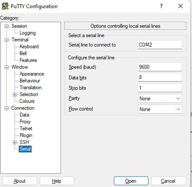Select the Connection category label
The width and height of the screenshot is (192, 187).
(23, 108)
